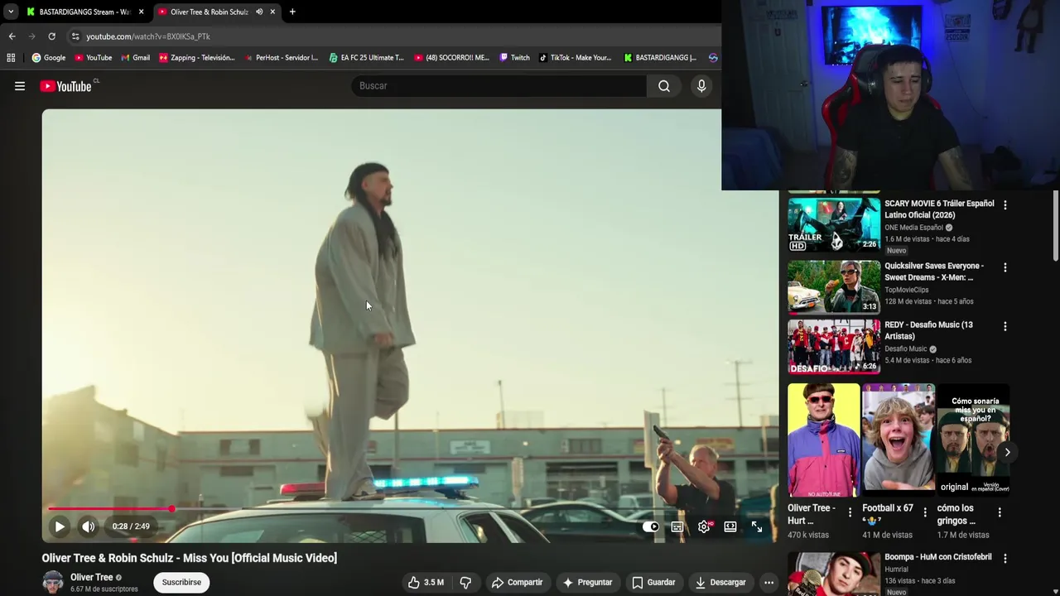
Task: Click the recommendations sidebar scrollbar
Action: point(1056,228)
